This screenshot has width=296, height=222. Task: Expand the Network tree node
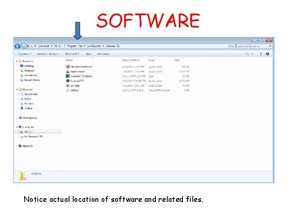point(17,146)
